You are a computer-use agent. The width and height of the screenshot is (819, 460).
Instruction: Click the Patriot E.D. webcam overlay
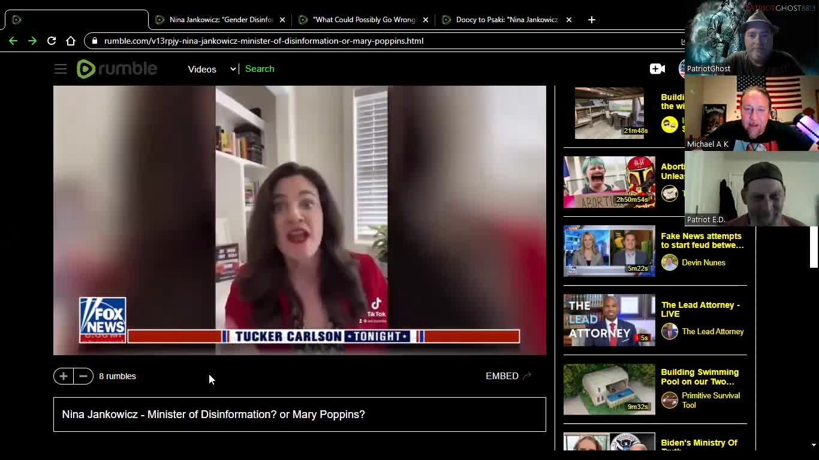tap(752, 189)
